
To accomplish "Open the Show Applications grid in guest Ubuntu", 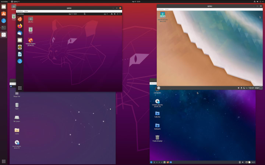I will point(20,88).
